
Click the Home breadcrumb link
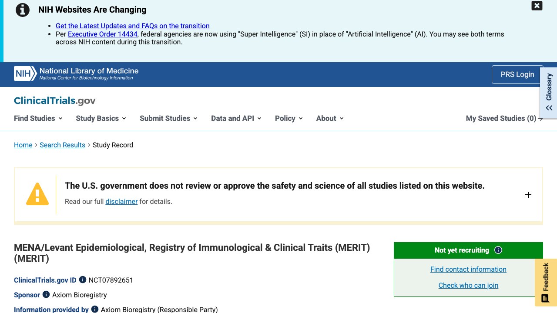[23, 145]
